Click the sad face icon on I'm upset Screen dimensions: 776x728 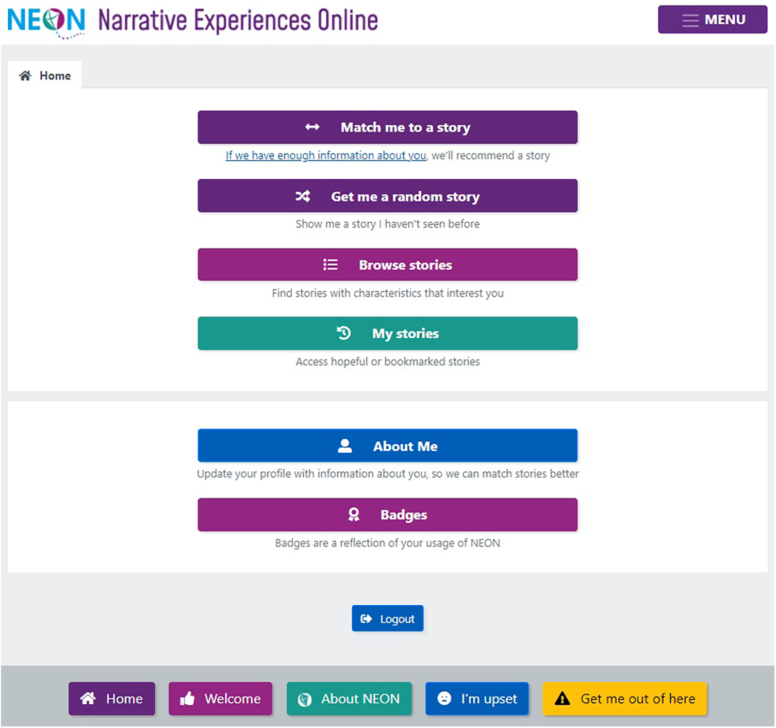pos(444,699)
